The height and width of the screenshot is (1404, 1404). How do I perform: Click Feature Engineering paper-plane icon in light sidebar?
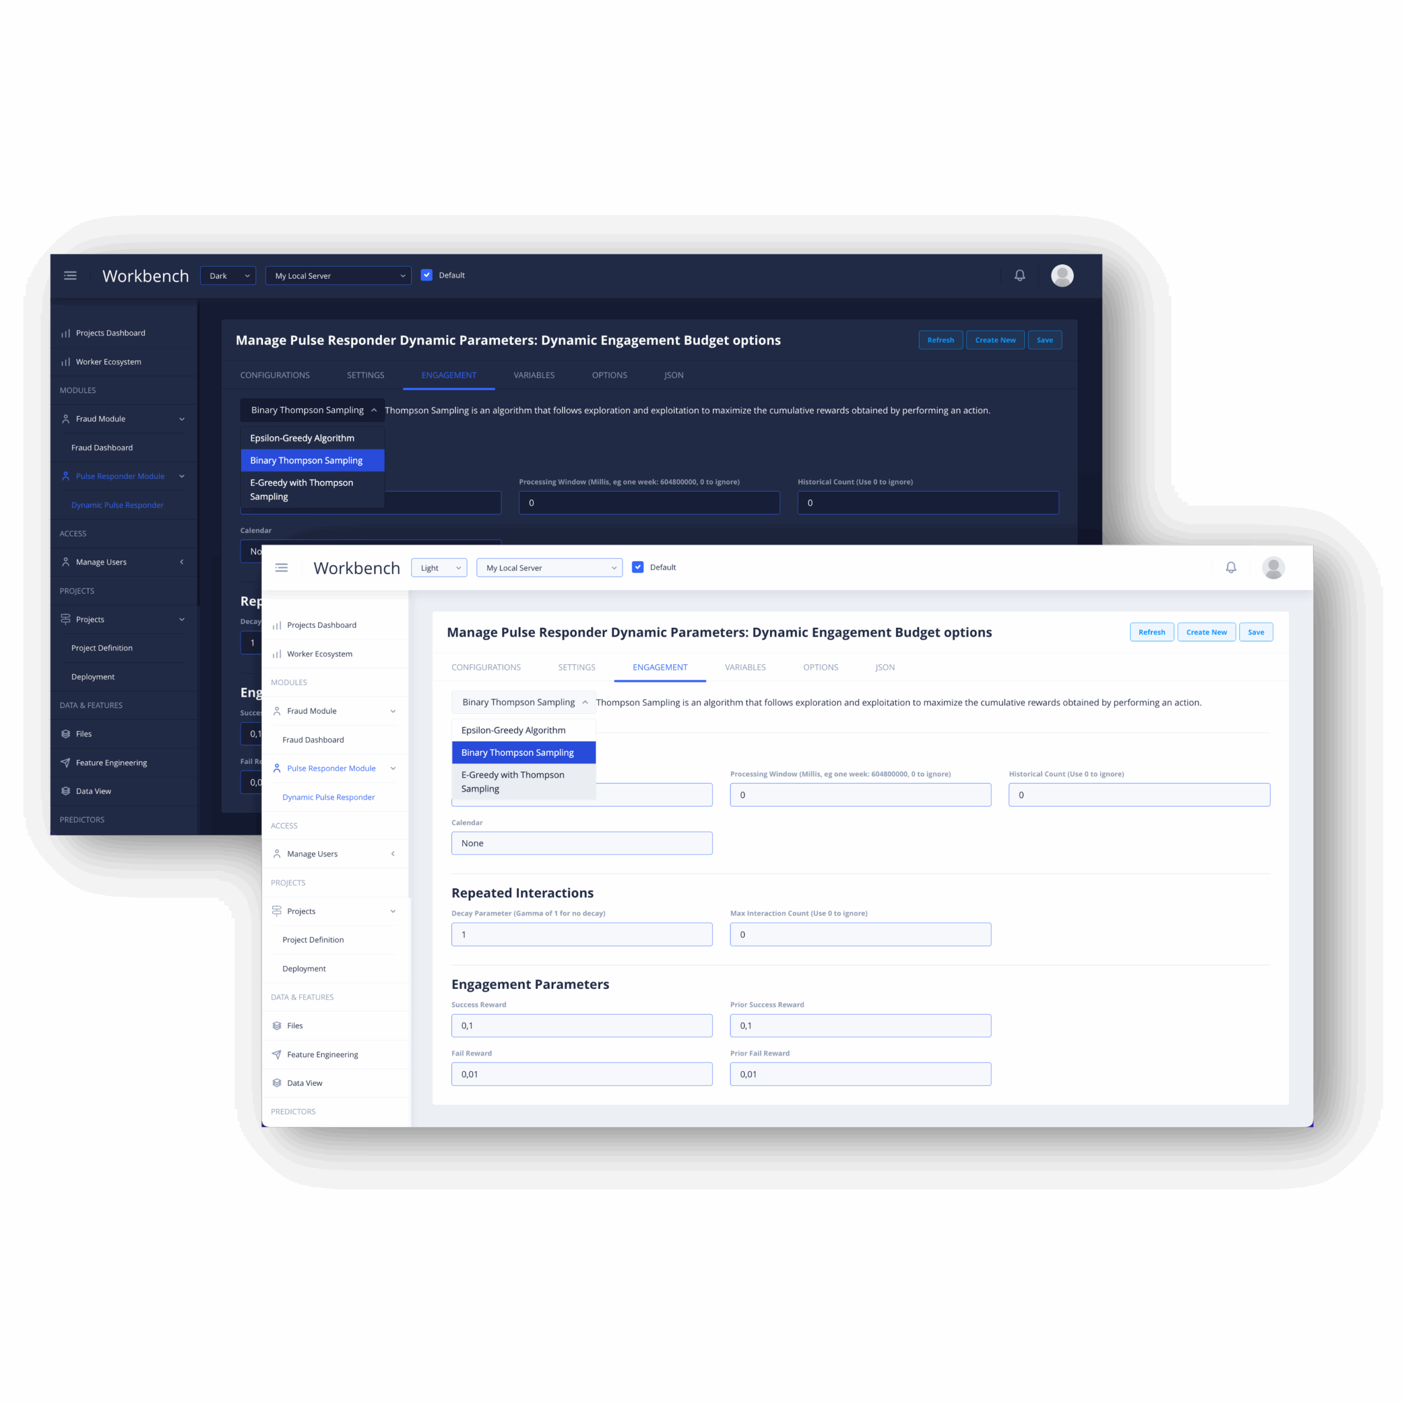coord(277,1055)
